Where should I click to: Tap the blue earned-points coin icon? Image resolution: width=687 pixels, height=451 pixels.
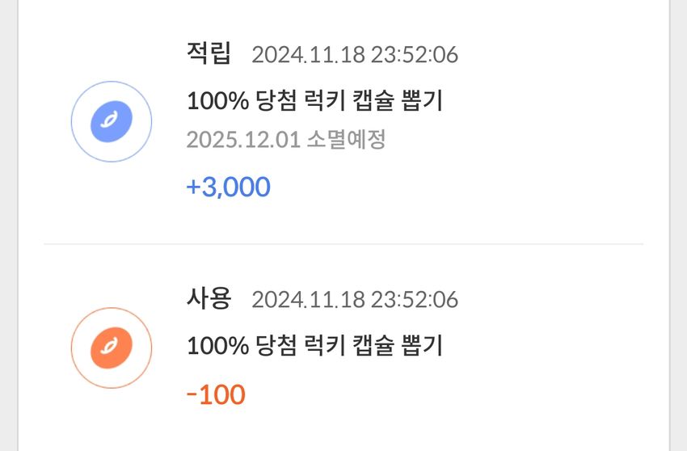pyautogui.click(x=112, y=121)
